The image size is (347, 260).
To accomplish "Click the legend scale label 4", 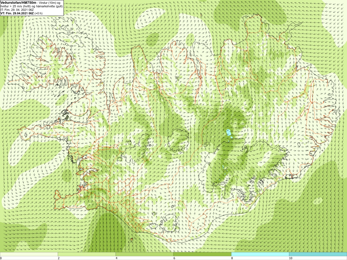I will (x=116, y=258).
